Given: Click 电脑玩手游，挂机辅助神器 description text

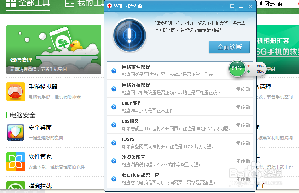Looking at the screenshot, I should (x=55, y=97).
